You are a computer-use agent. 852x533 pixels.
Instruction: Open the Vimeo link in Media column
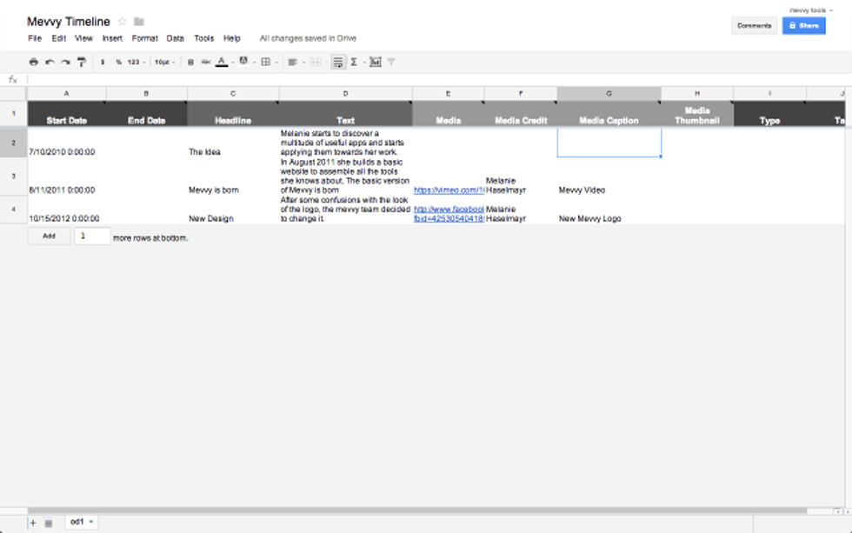[x=448, y=190]
